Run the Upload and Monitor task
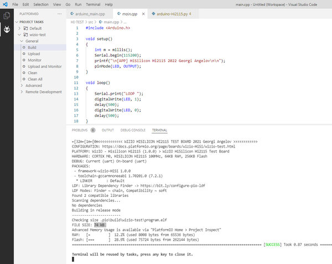Screen dimensions: 332x264 click(x=45, y=67)
